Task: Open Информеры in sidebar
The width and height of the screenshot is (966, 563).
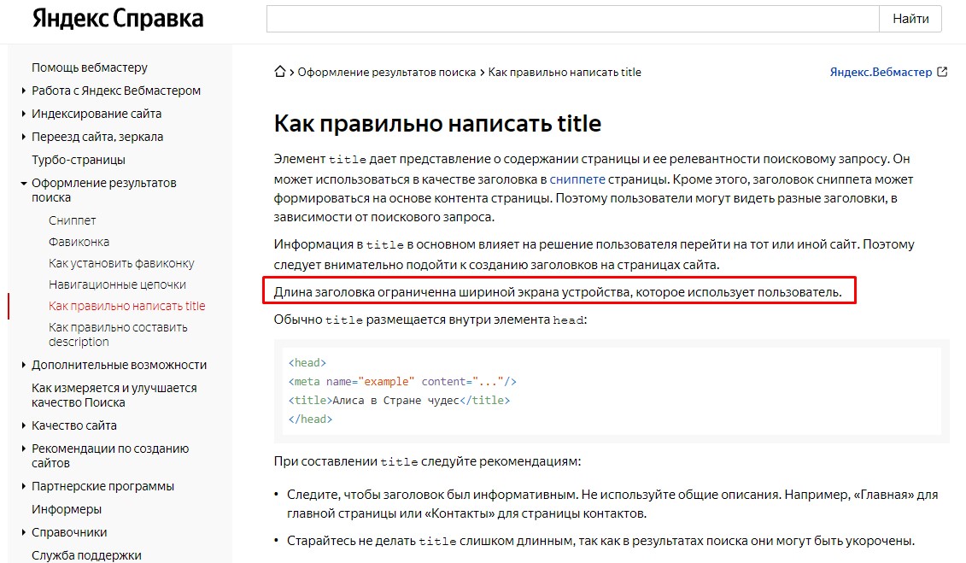Action: tap(67, 509)
